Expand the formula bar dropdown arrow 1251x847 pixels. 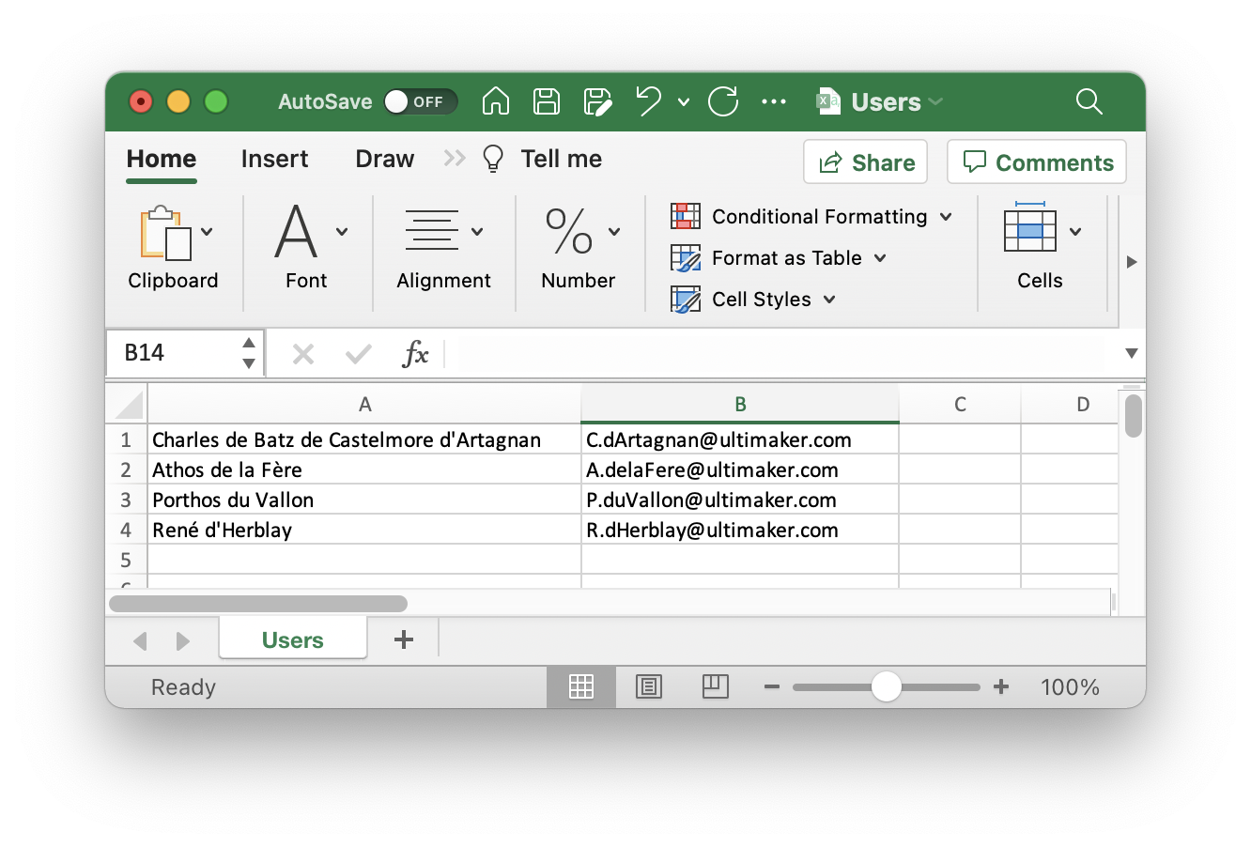point(1130,354)
